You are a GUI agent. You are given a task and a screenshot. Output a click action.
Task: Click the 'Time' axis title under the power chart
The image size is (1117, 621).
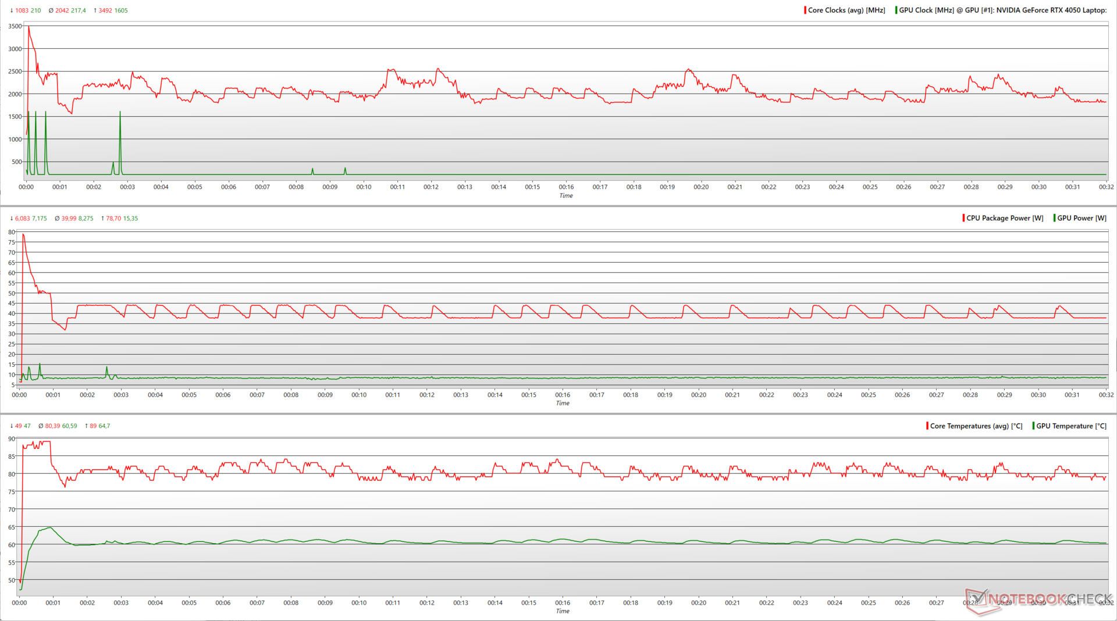(563, 403)
